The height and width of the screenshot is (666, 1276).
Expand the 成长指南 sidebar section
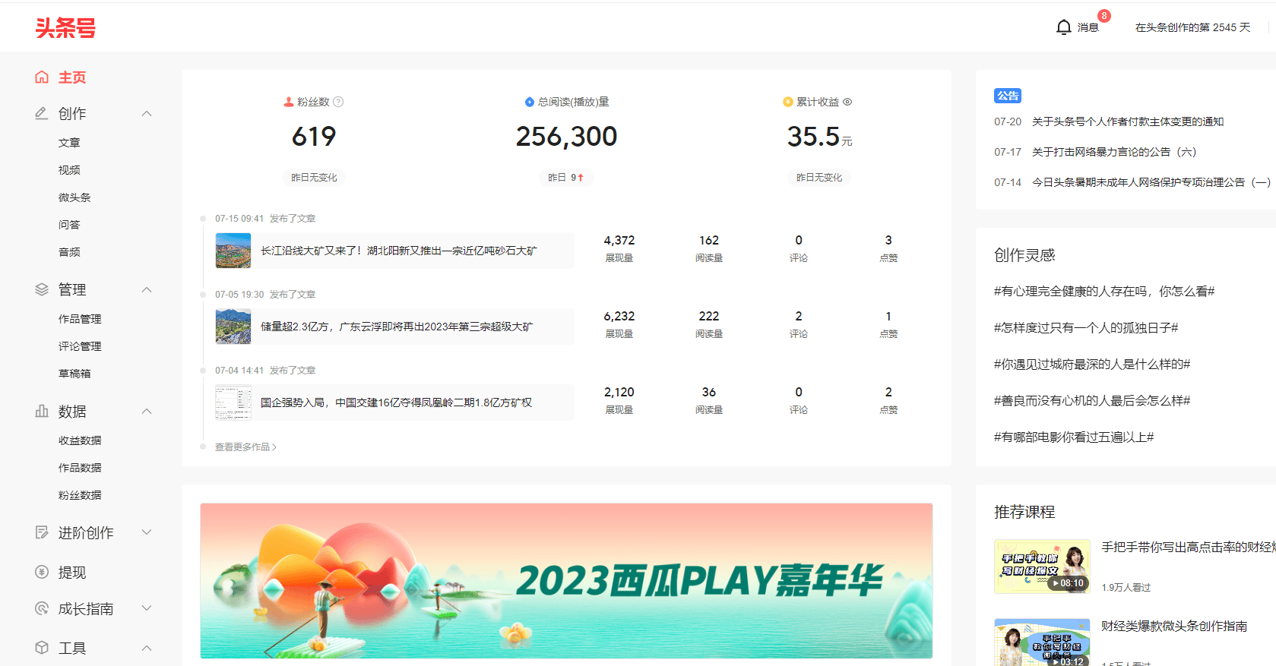click(147, 608)
